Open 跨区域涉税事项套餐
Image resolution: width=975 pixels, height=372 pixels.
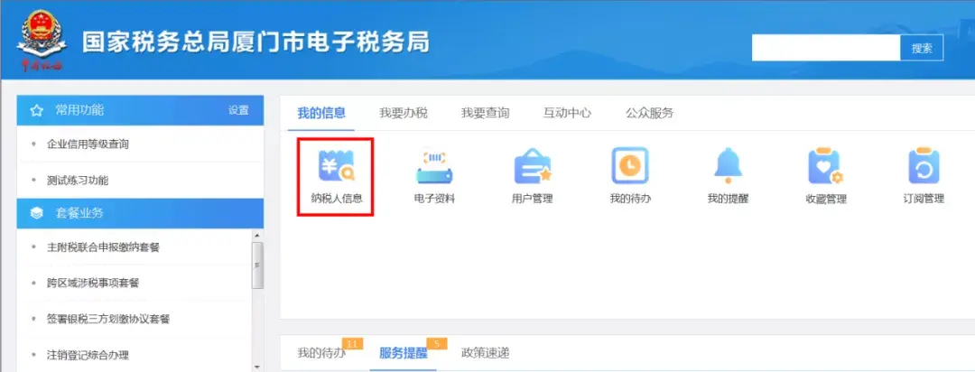point(93,283)
